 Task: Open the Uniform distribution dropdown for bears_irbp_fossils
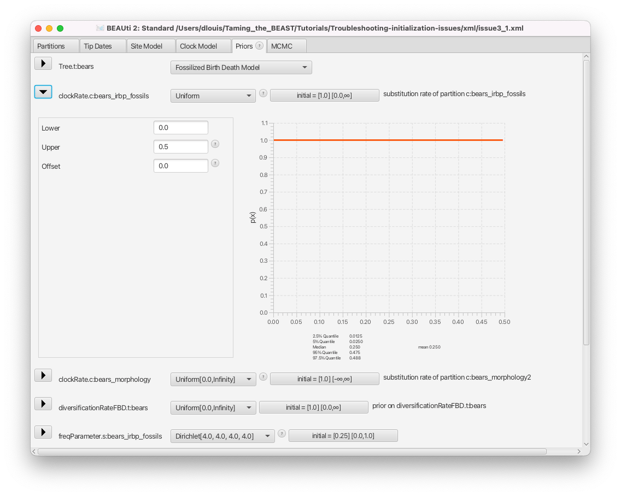coord(213,95)
